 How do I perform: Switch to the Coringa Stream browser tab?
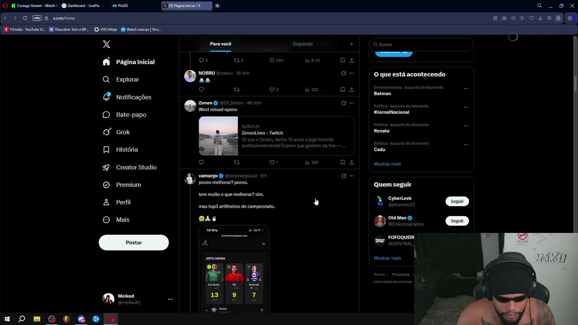pyautogui.click(x=34, y=6)
